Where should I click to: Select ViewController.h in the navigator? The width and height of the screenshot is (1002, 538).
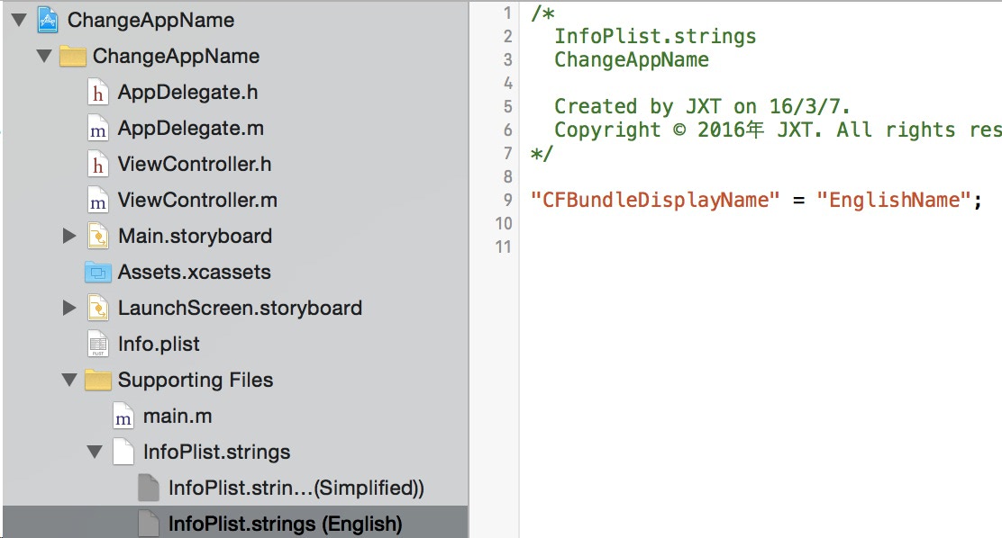point(195,165)
